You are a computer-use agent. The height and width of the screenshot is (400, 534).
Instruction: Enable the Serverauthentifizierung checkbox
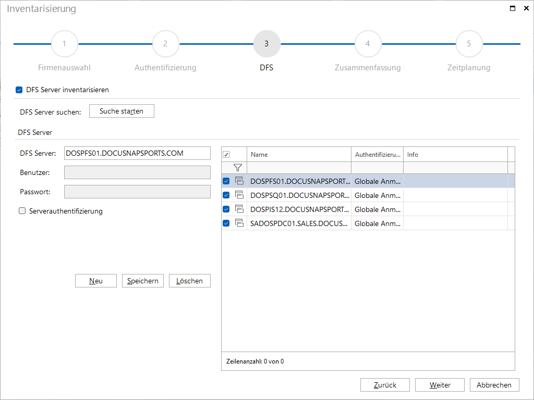(x=22, y=211)
